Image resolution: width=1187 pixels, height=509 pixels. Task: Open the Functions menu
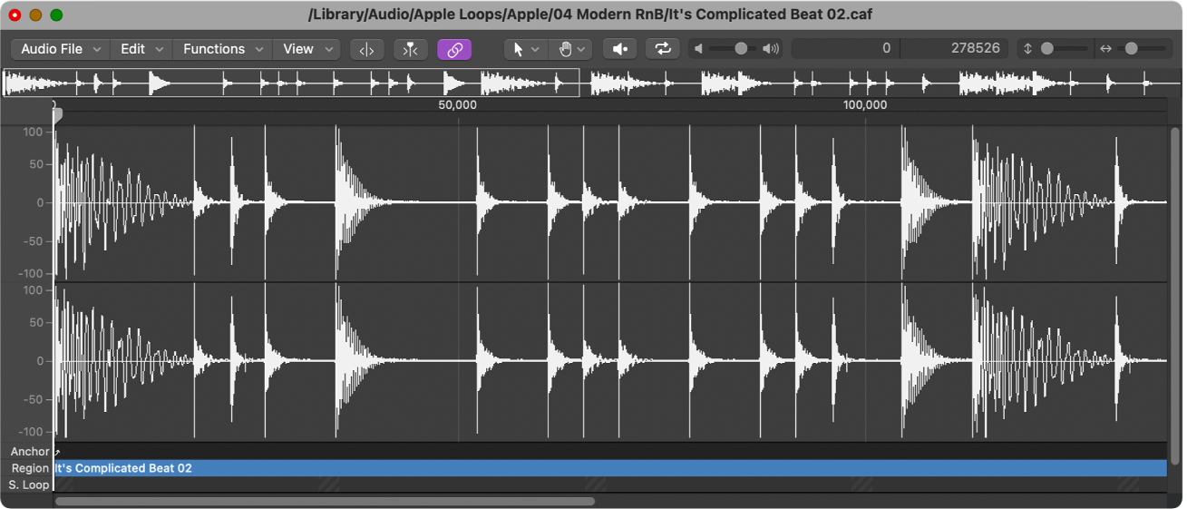point(222,49)
